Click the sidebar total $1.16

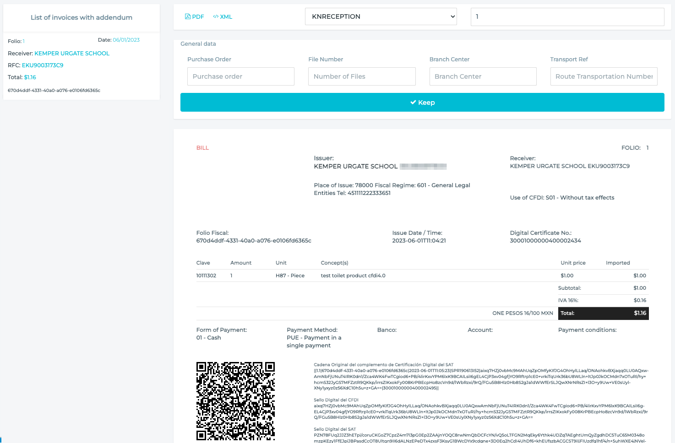click(30, 77)
